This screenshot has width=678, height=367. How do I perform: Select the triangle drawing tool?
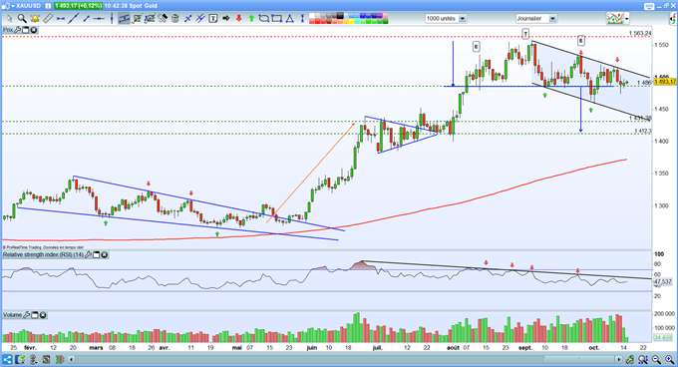click(289, 19)
